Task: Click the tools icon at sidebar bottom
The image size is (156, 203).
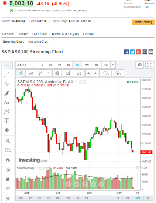Action: point(8,198)
